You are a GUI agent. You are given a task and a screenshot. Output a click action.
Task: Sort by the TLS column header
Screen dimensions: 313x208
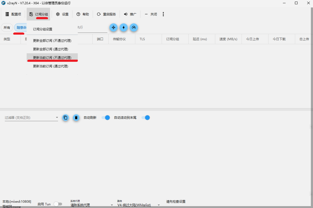click(149, 39)
